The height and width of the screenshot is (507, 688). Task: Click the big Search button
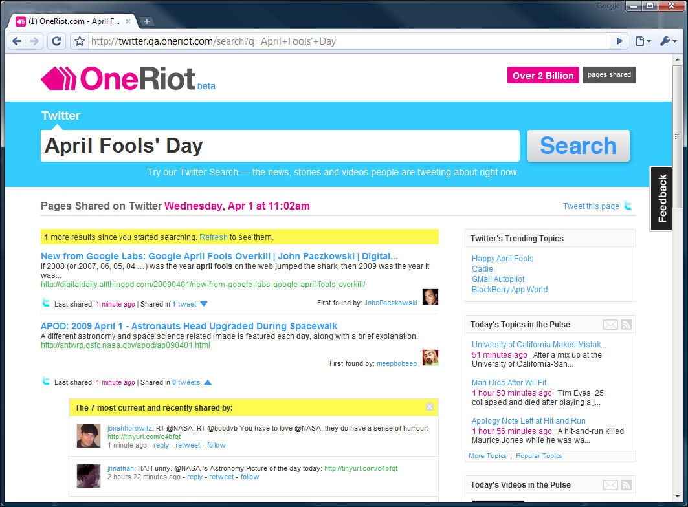pyautogui.click(x=579, y=146)
